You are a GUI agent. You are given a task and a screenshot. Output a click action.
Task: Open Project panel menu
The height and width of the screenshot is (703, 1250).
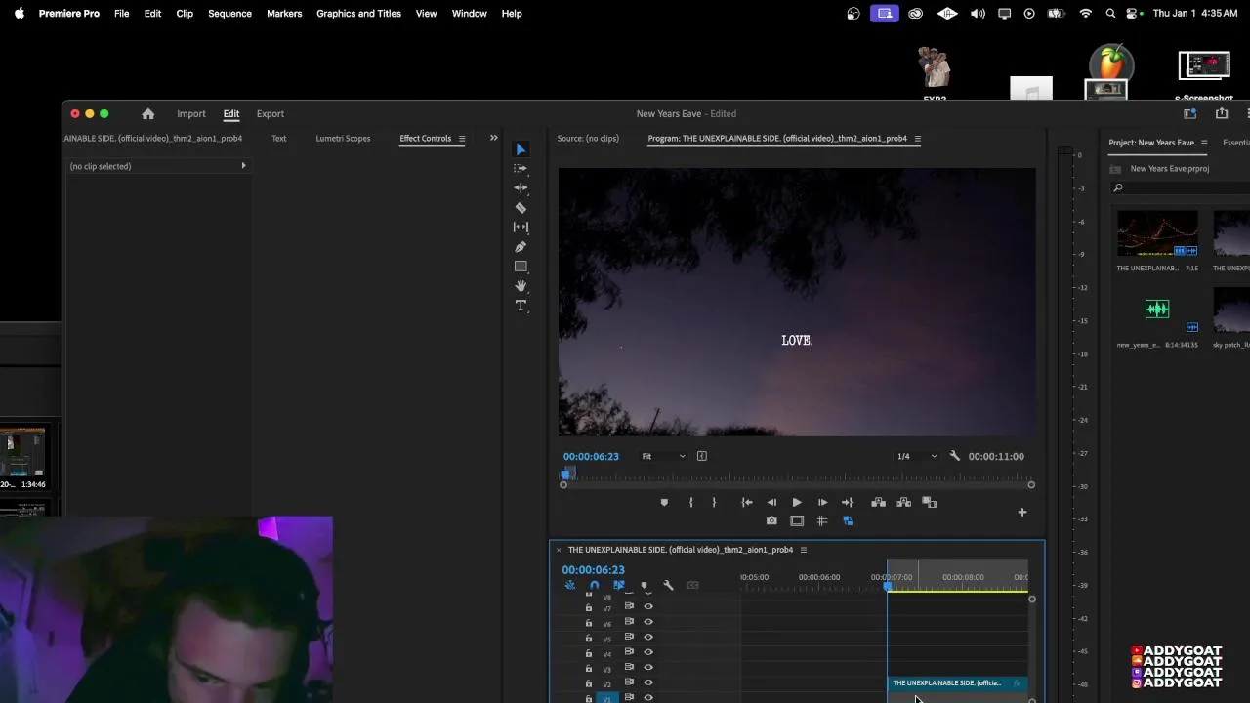(x=1204, y=143)
